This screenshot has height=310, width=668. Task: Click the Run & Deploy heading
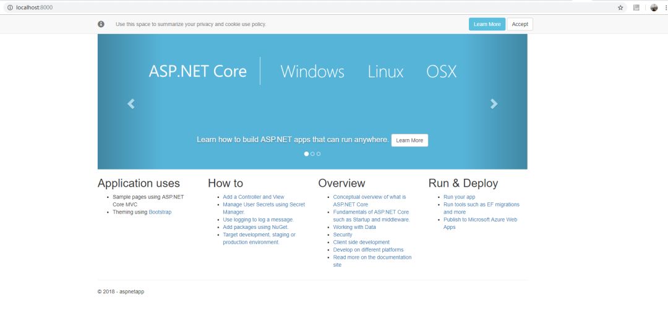point(463,183)
